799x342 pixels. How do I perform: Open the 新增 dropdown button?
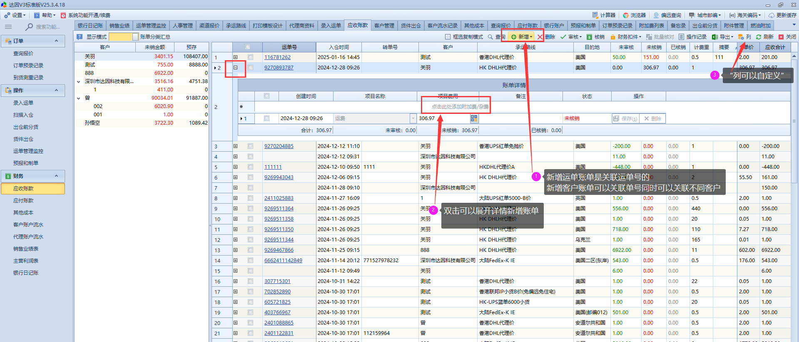[522, 37]
